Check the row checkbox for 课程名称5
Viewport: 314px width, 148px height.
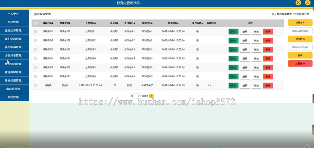36,68
